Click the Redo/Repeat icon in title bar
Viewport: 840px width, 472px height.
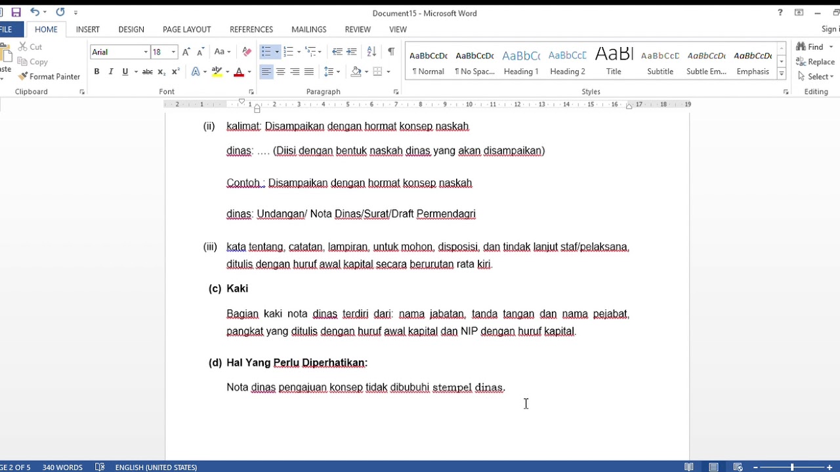tap(60, 12)
